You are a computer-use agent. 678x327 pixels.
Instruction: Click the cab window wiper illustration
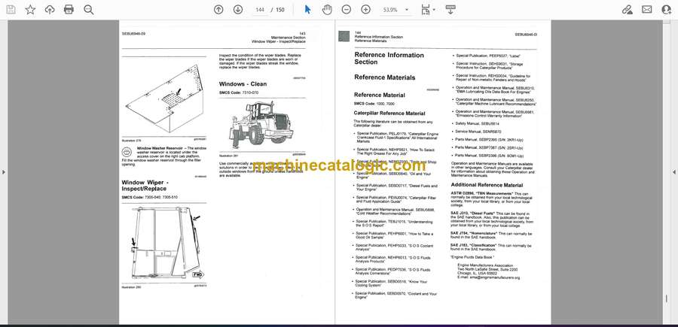tap(168, 244)
